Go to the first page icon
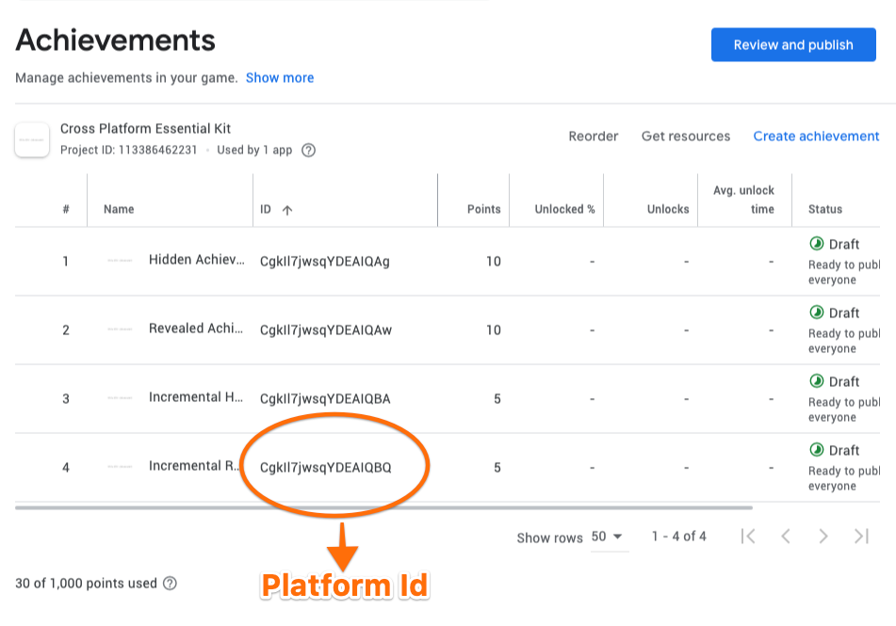Viewport: 896px width, 626px height. coord(748,537)
